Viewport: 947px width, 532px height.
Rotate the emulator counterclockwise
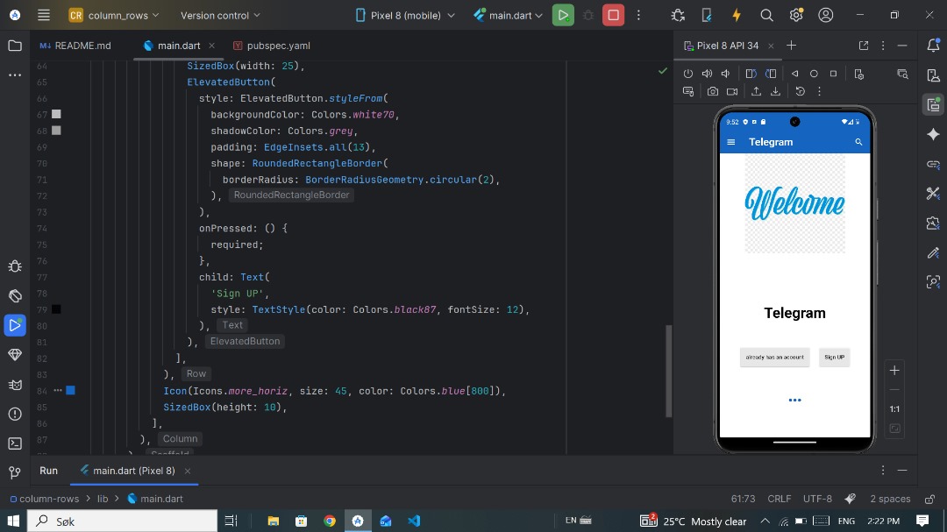pyautogui.click(x=751, y=73)
